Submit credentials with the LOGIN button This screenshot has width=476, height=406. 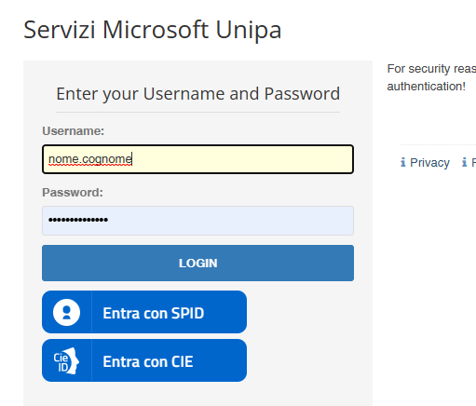click(197, 263)
